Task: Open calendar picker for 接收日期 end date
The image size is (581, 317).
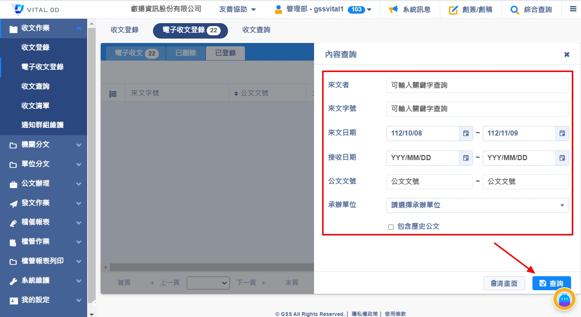Action: 562,158
